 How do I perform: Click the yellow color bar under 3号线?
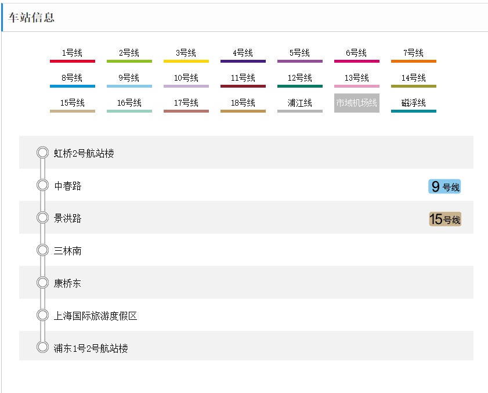click(x=186, y=61)
